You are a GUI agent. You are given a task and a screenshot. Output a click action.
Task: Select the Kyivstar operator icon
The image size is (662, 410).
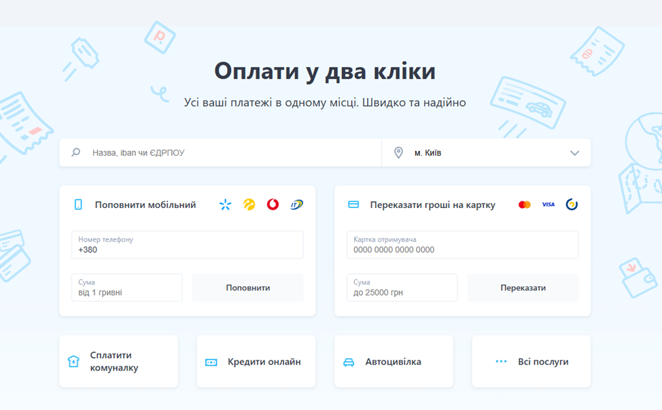coord(225,205)
